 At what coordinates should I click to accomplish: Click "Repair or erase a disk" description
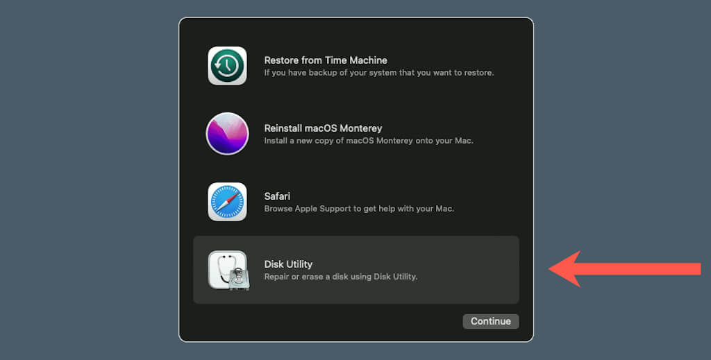click(340, 276)
